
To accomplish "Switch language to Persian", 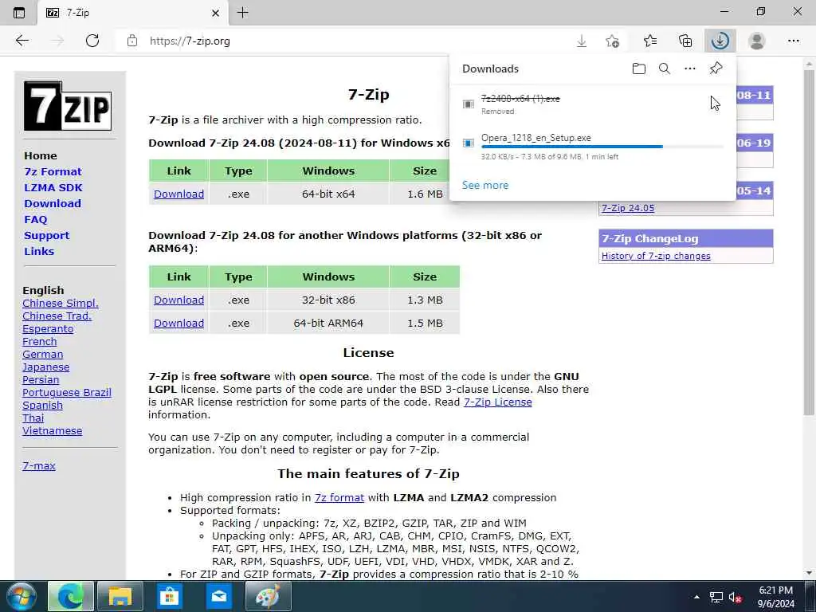I will tap(41, 380).
